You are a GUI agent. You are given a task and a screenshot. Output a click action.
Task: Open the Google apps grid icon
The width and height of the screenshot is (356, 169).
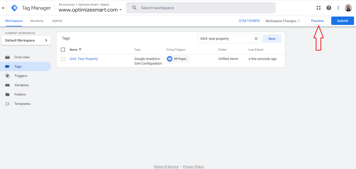point(318,8)
